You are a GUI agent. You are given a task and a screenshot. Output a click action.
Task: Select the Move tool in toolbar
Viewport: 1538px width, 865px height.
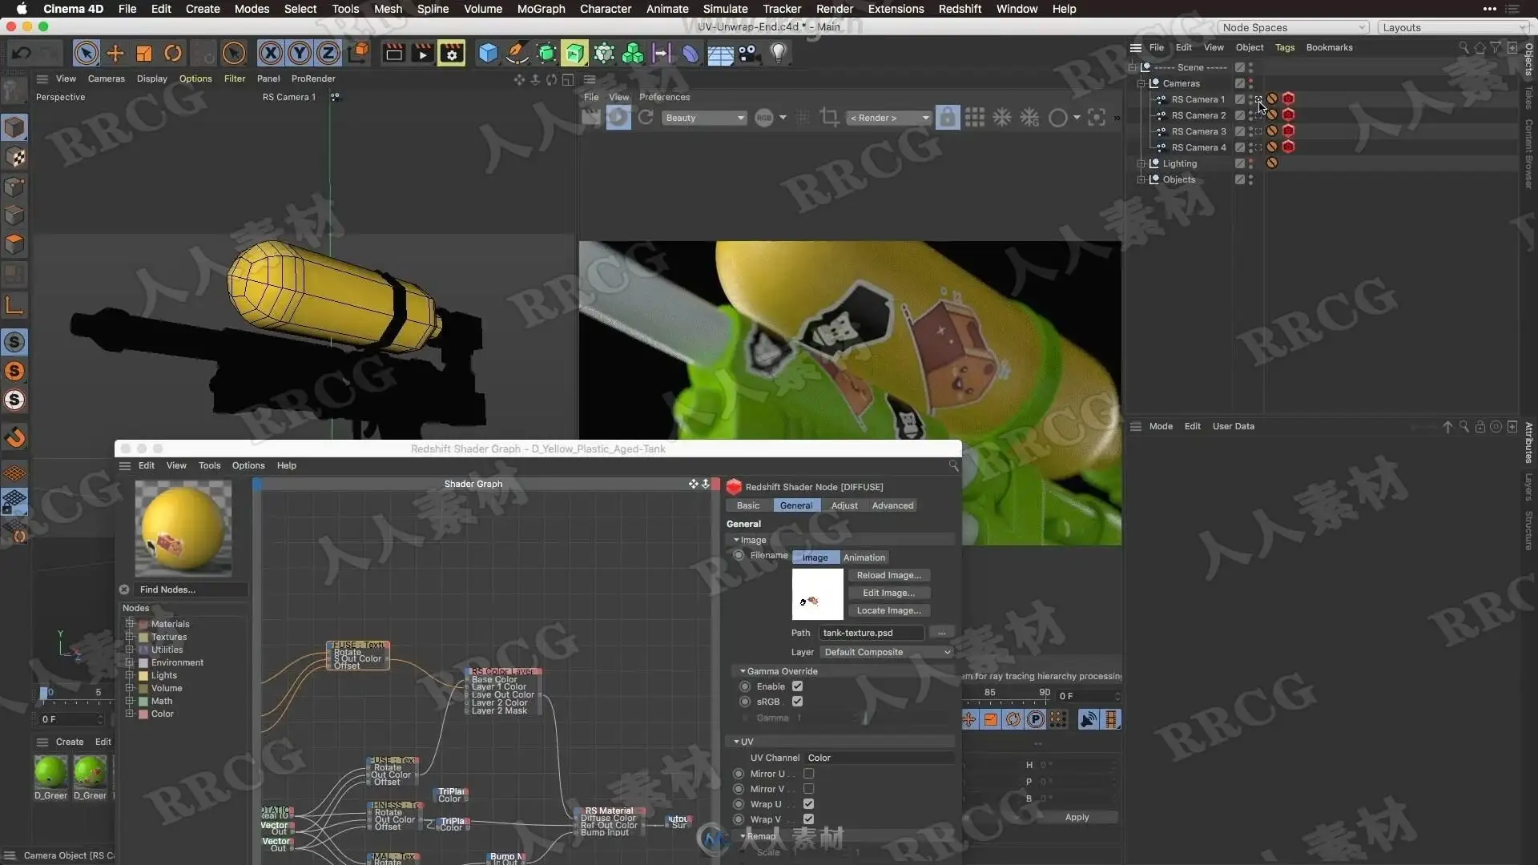(x=115, y=54)
